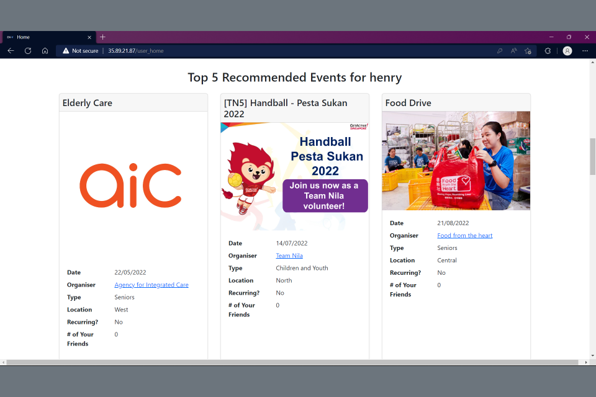Open the browser settings and more menu
Viewport: 596px width, 397px height.
[x=585, y=50]
